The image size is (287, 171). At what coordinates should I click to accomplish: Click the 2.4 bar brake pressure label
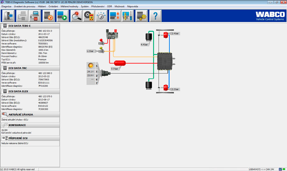click(175, 33)
